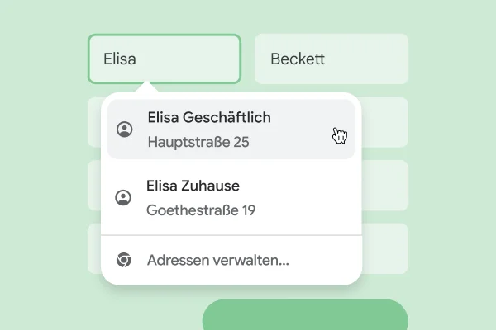
Task: Click the empty field right of Elisa Zuhause
Action: point(385,185)
